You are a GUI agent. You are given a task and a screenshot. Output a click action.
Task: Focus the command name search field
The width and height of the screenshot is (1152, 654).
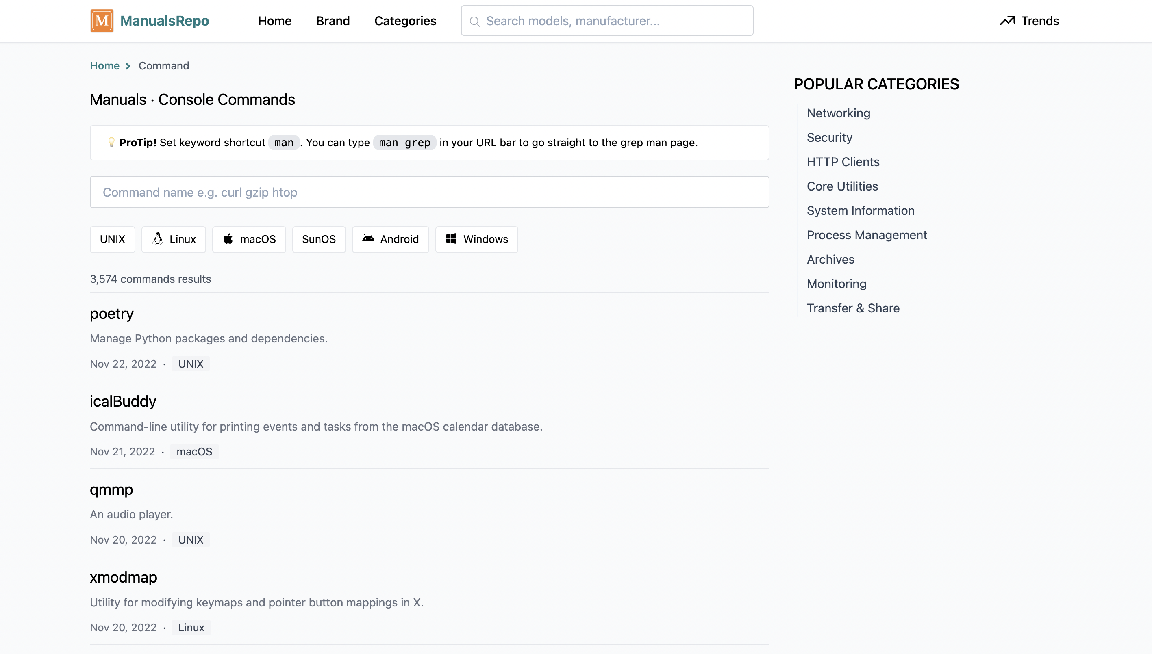(429, 192)
